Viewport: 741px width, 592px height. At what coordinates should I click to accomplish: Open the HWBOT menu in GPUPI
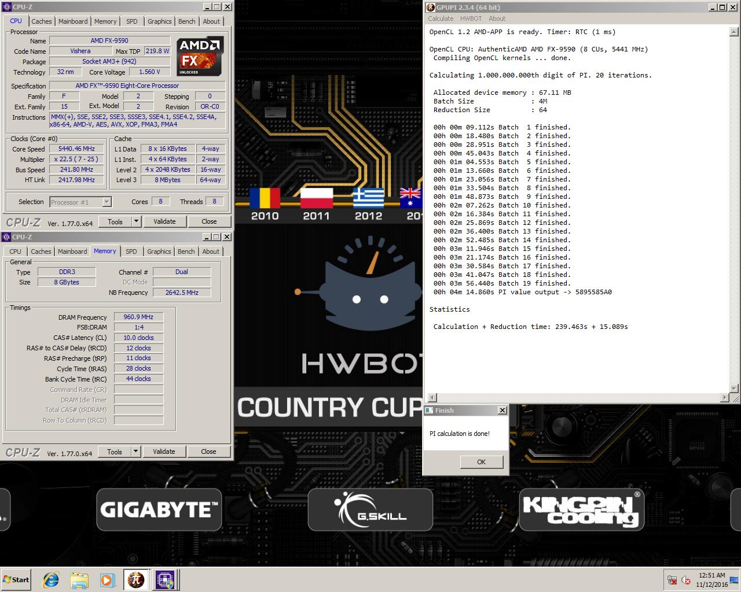click(x=471, y=18)
